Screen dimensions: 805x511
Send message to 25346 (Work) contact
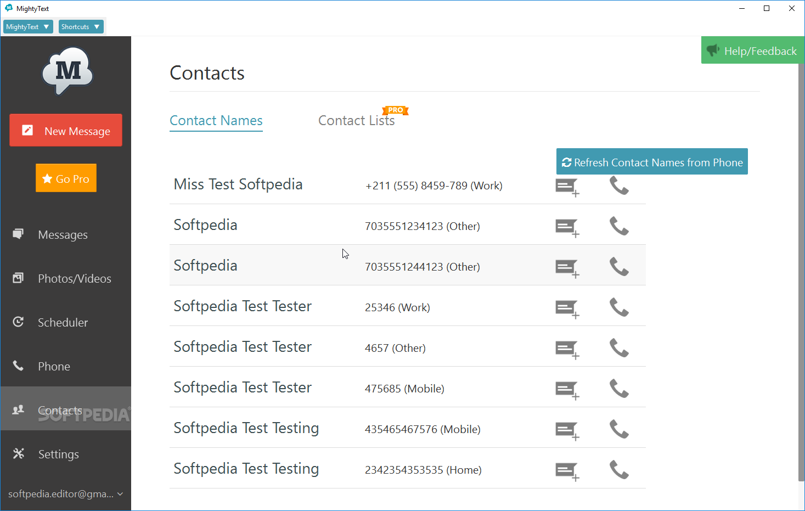567,309
